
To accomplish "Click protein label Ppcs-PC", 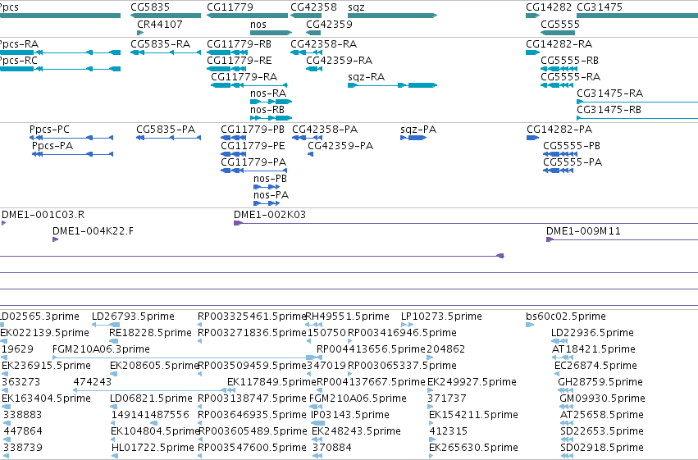I will [49, 130].
